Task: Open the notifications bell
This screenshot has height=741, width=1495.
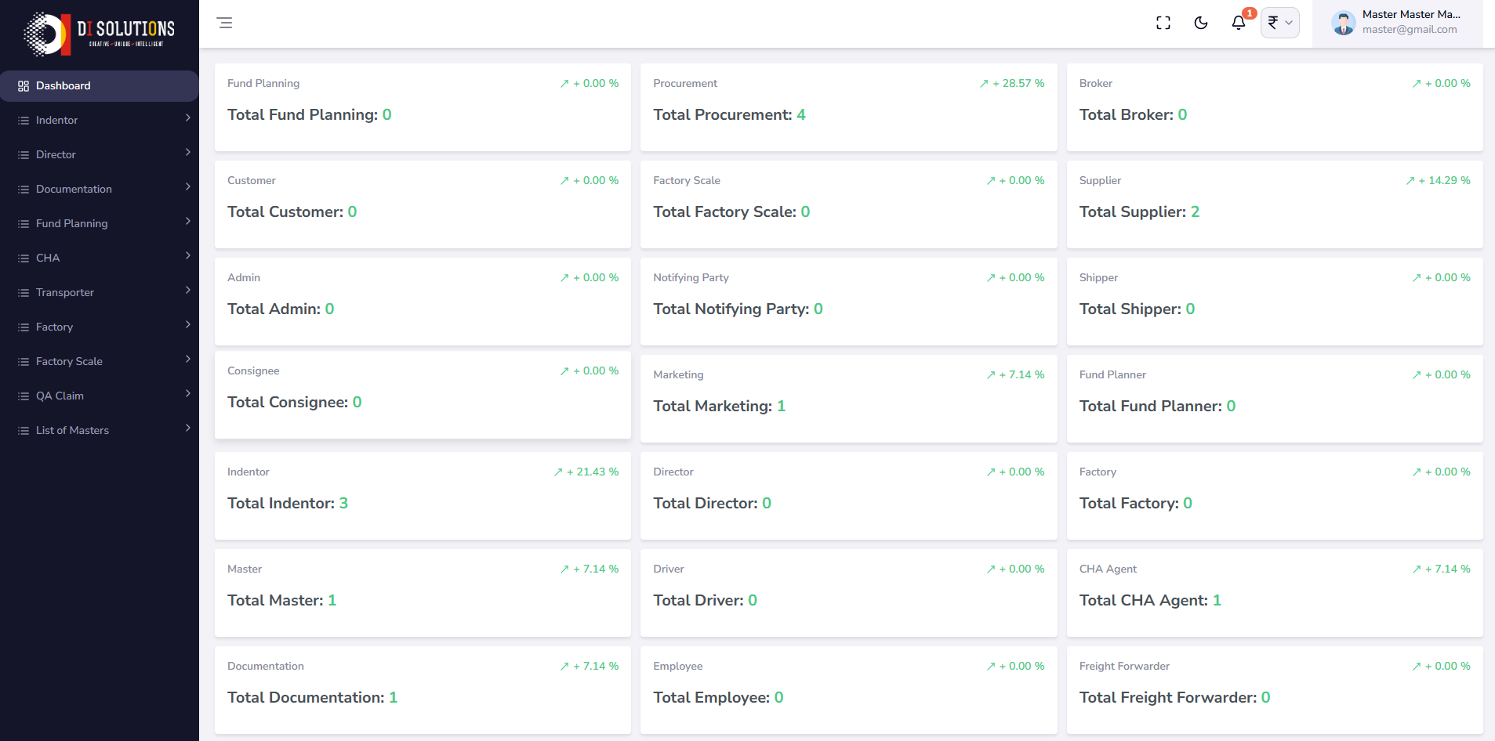Action: click(x=1239, y=23)
